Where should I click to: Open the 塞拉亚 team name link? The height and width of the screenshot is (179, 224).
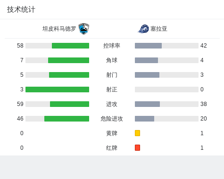159,29
